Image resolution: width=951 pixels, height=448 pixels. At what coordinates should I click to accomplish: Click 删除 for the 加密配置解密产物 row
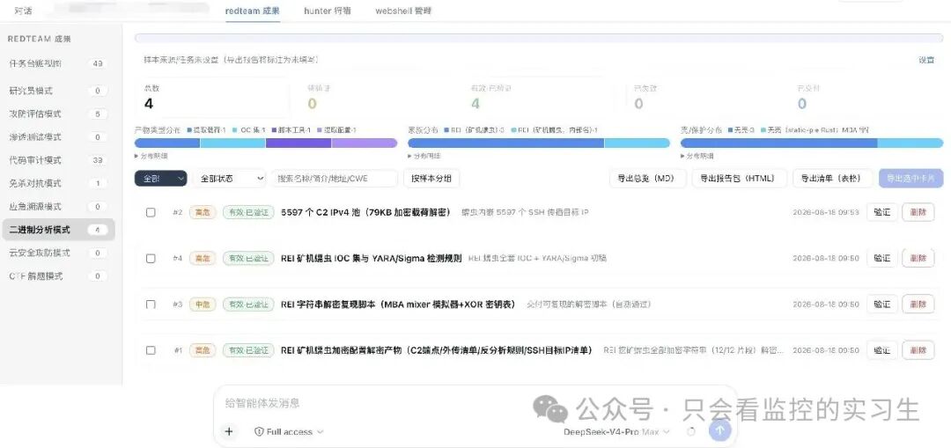coord(918,350)
